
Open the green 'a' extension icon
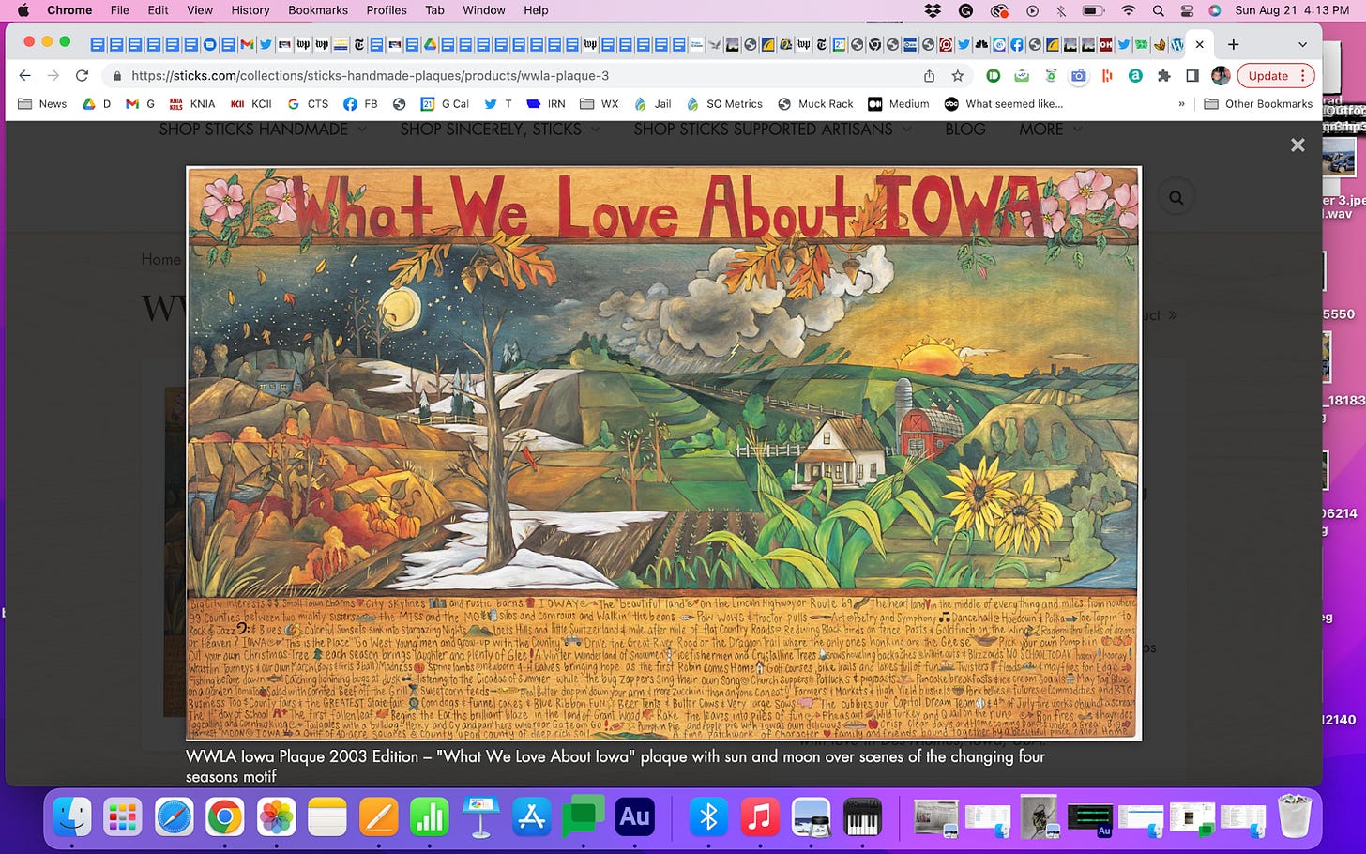(x=1135, y=76)
